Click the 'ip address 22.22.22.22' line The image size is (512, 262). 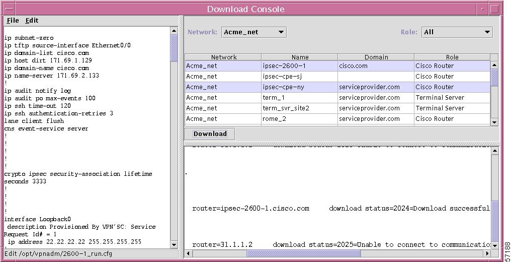pyautogui.click(x=74, y=242)
